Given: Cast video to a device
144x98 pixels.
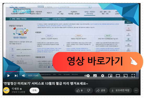Looking at the screenshot, I should tap(125, 76).
